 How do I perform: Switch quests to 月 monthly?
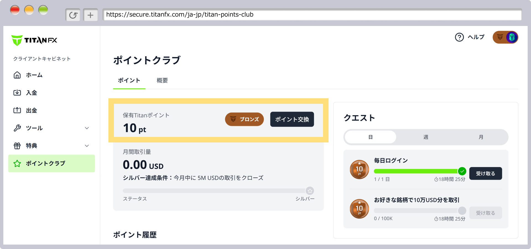(x=481, y=137)
